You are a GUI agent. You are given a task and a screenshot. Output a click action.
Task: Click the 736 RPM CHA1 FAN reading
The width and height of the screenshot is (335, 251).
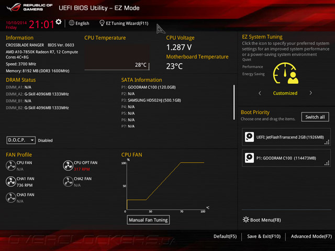point(25,185)
